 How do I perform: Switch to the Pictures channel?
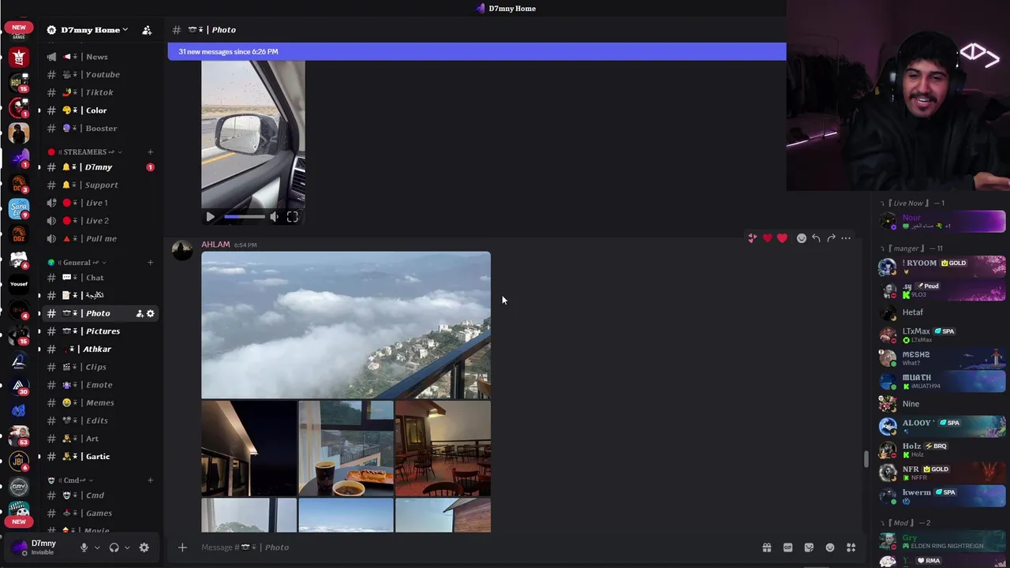[103, 331]
